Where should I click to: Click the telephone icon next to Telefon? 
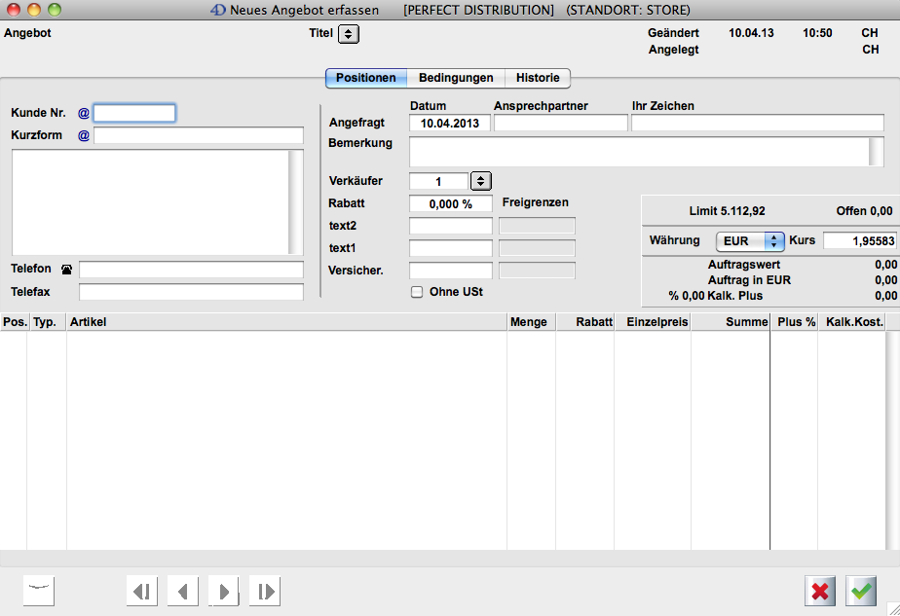[x=66, y=270]
